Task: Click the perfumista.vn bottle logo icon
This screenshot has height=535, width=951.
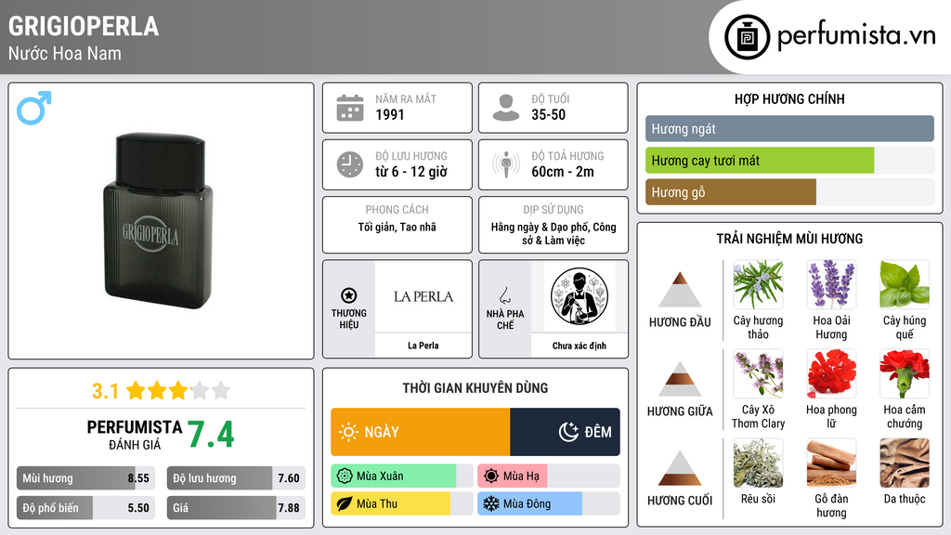Action: 748,37
